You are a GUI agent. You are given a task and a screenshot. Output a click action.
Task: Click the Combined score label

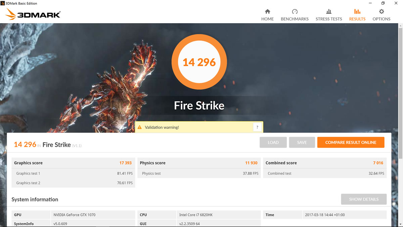pos(281,163)
